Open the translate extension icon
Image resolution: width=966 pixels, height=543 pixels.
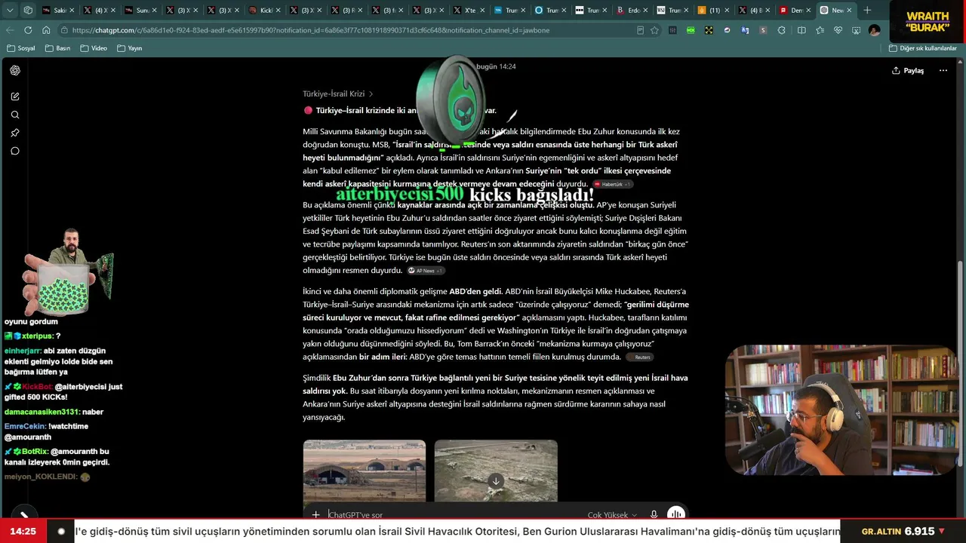[x=745, y=30]
